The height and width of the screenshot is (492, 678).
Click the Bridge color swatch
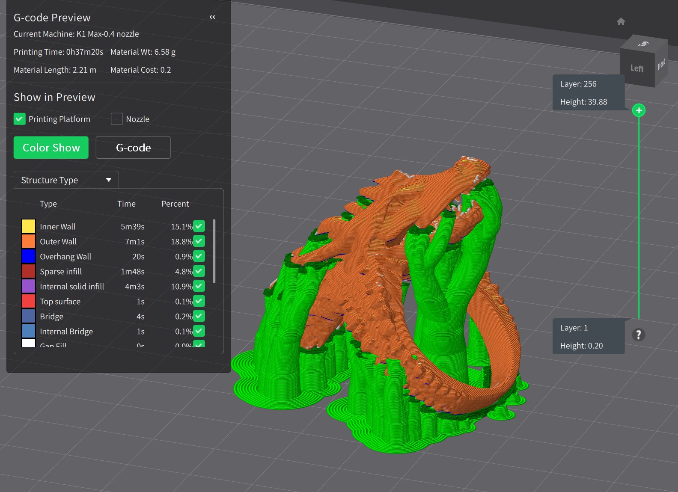pos(28,316)
